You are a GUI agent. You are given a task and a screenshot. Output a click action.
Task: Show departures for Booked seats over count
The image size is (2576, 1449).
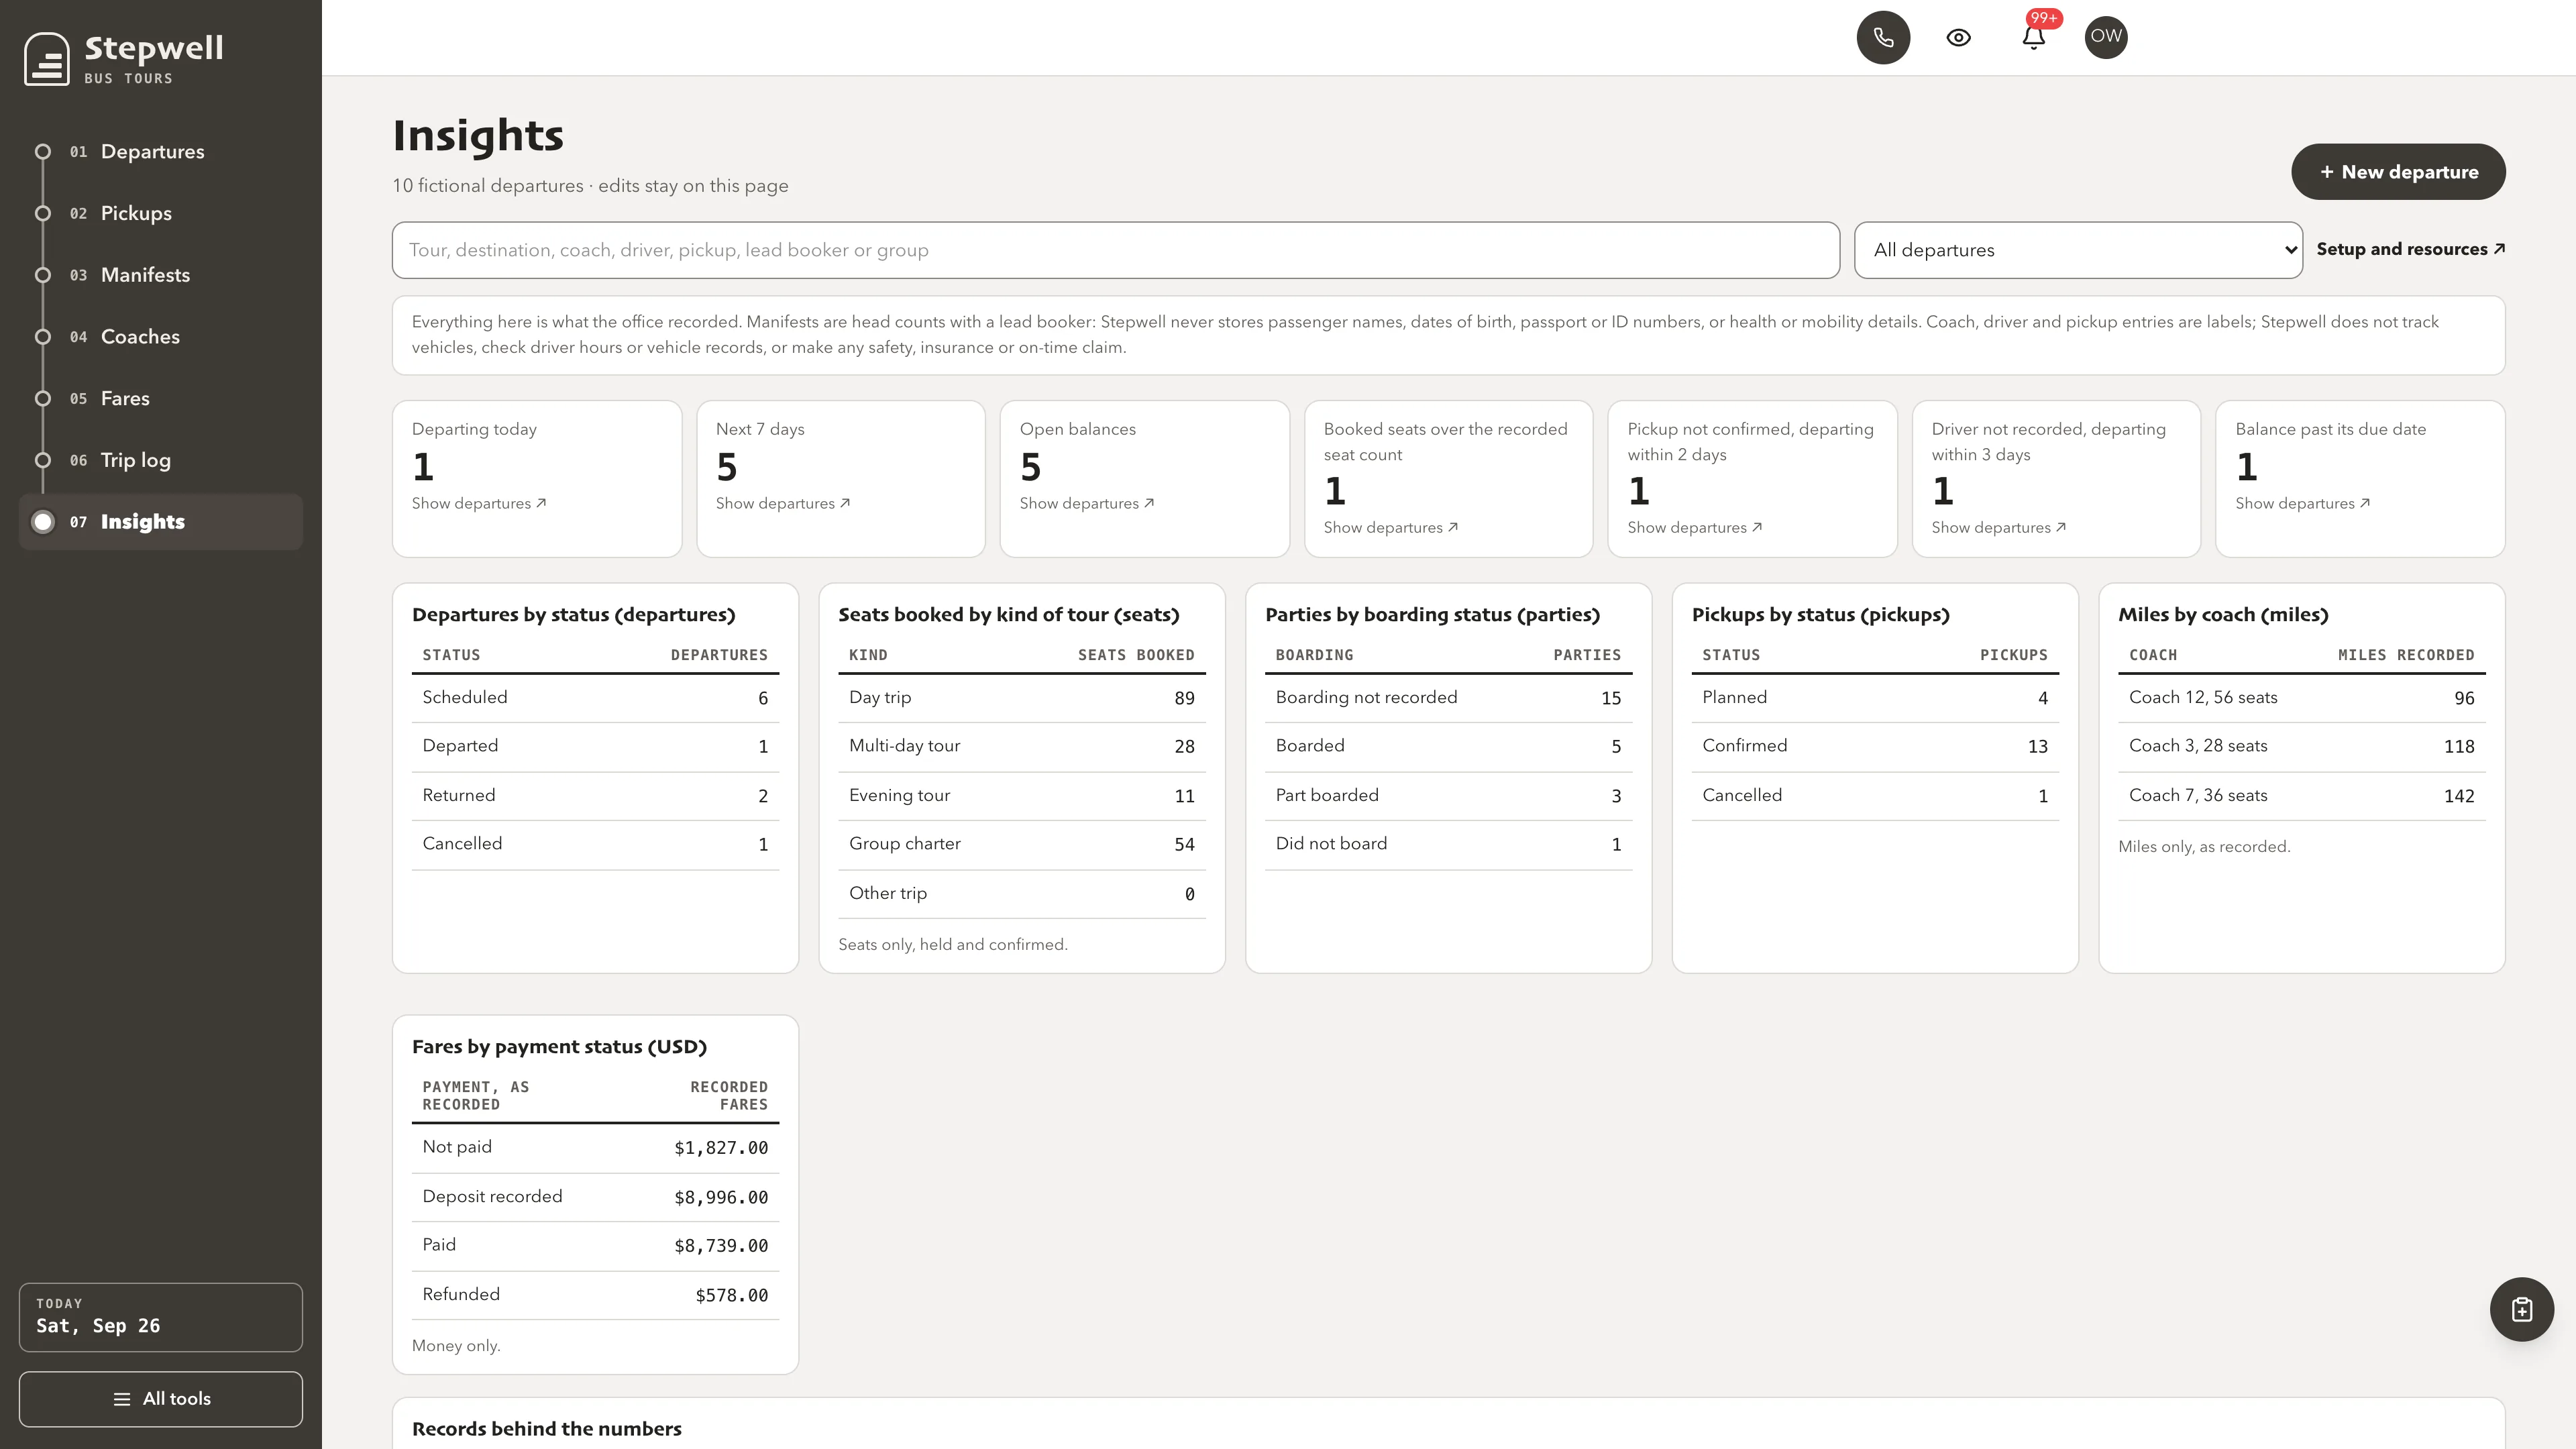pos(1391,527)
